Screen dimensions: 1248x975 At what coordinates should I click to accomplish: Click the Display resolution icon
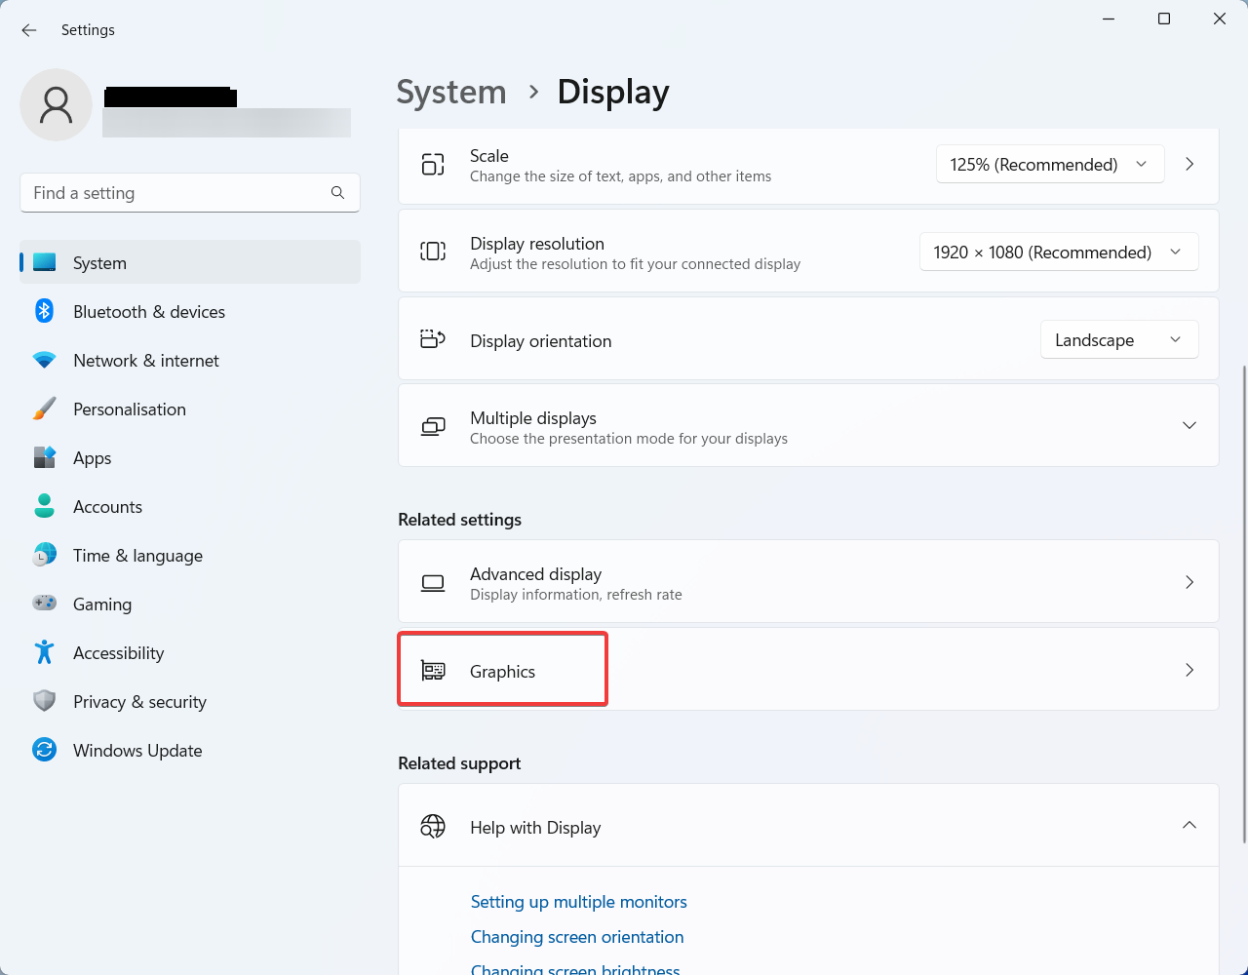pyautogui.click(x=433, y=252)
